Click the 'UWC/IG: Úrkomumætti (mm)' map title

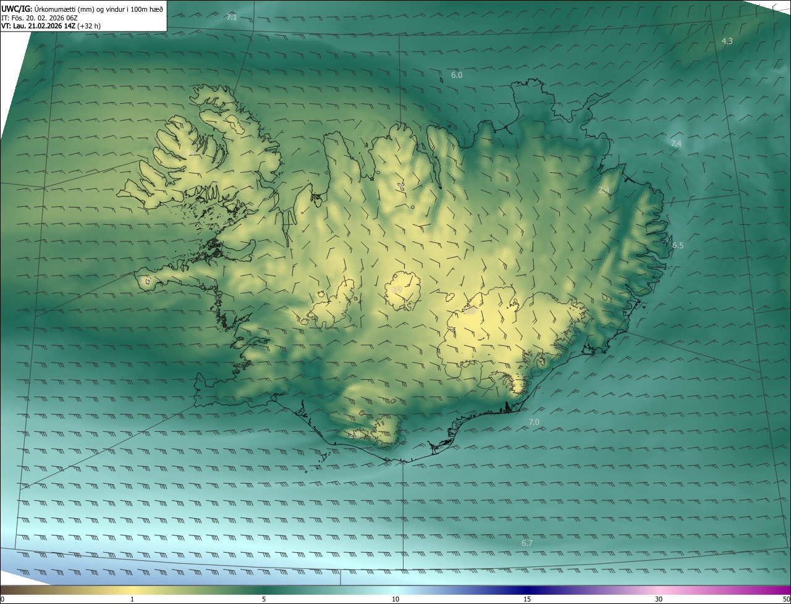coord(82,8)
